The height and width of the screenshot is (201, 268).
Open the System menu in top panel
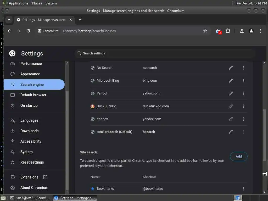point(51,3)
